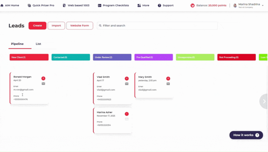Click the Import button

[x=56, y=26]
